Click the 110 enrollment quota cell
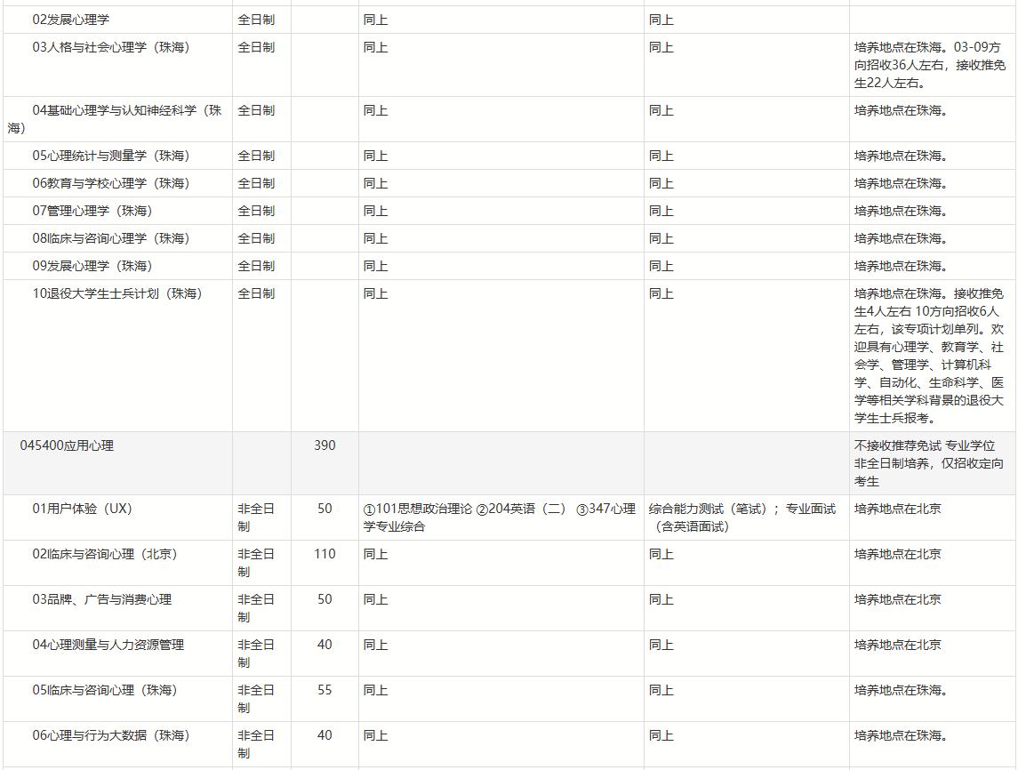Screen dimensions: 1018x770 click(x=325, y=554)
